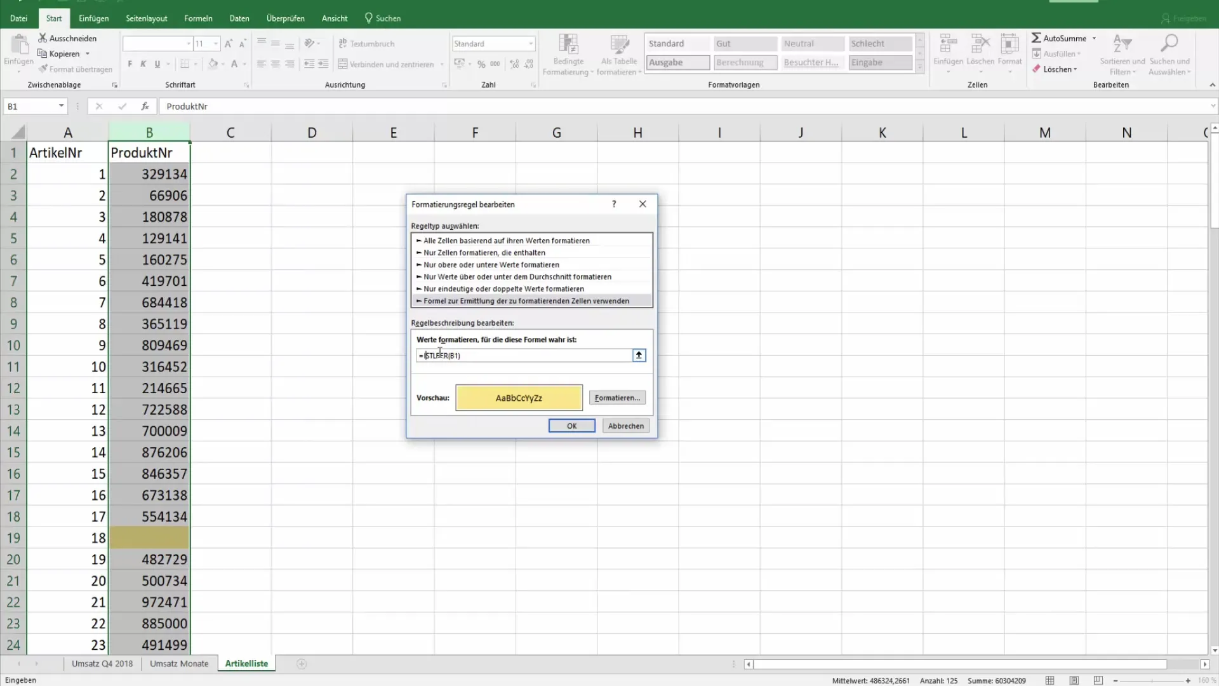
Task: Apply the Schlecht cell style
Action: point(880,44)
